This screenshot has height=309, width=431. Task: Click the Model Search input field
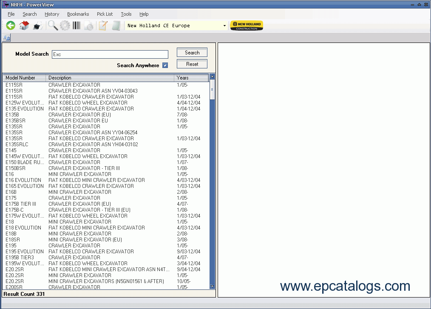110,54
